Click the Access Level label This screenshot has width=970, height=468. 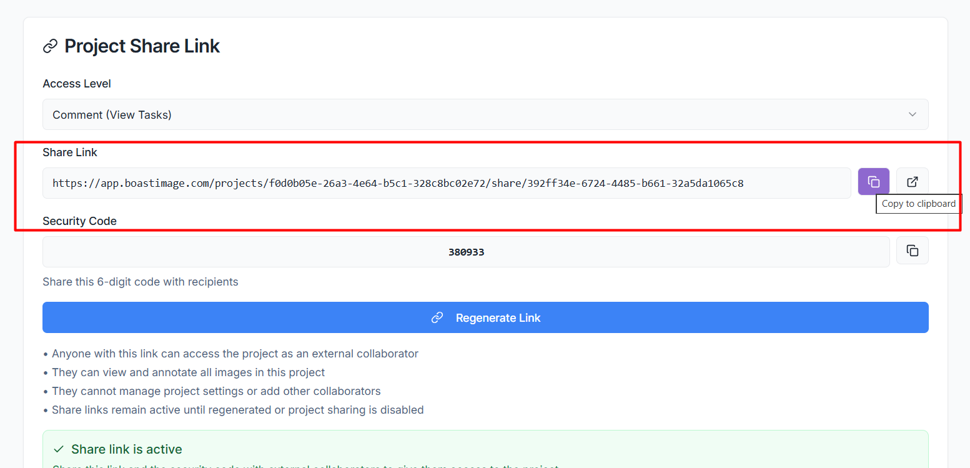(77, 84)
